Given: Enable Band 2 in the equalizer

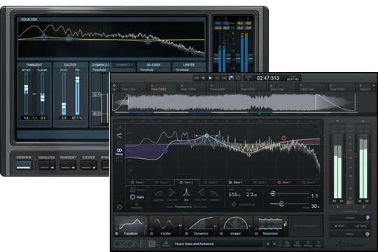Looking at the screenshot, I should click(157, 183).
